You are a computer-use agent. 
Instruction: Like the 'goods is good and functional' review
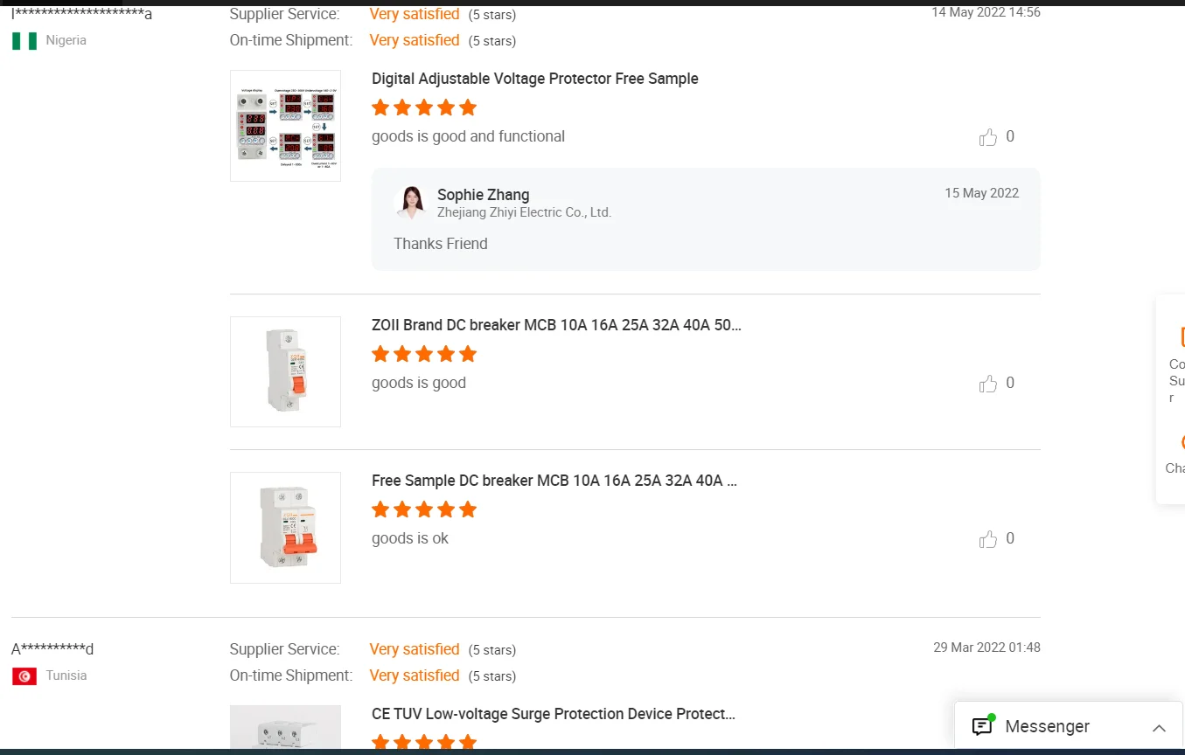point(988,137)
